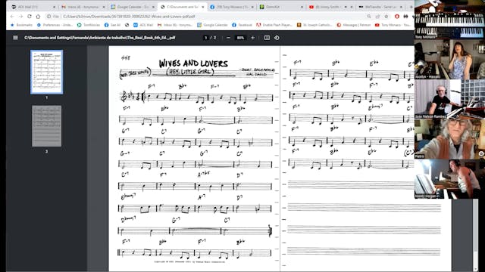This screenshot has height=272, width=485.
Task: Open the Messages Patreon bookmark
Action: 354,25
